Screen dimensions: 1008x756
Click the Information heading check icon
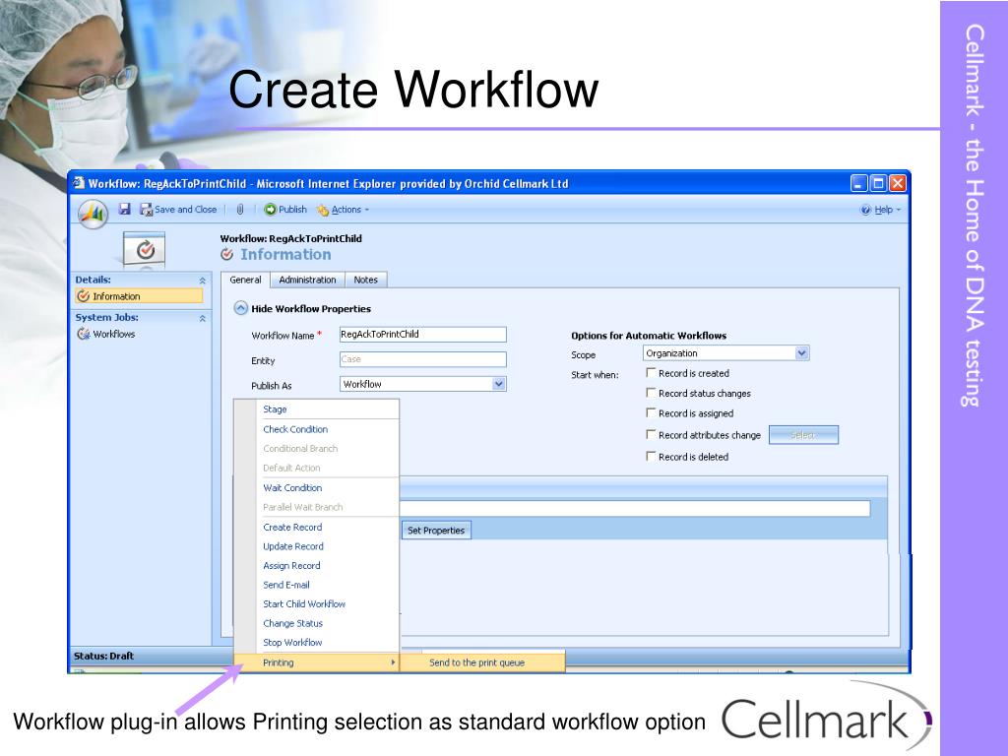(x=227, y=255)
